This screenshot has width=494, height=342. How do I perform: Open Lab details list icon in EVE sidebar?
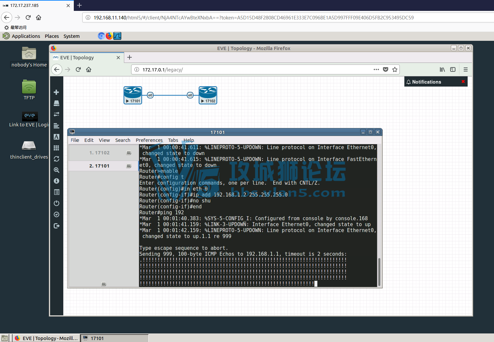click(56, 192)
